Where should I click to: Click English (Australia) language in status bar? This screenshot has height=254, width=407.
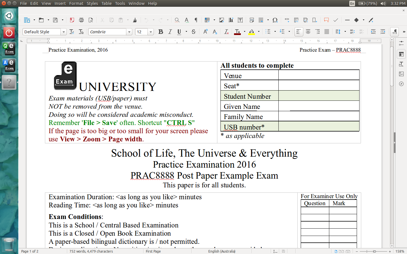point(222,251)
